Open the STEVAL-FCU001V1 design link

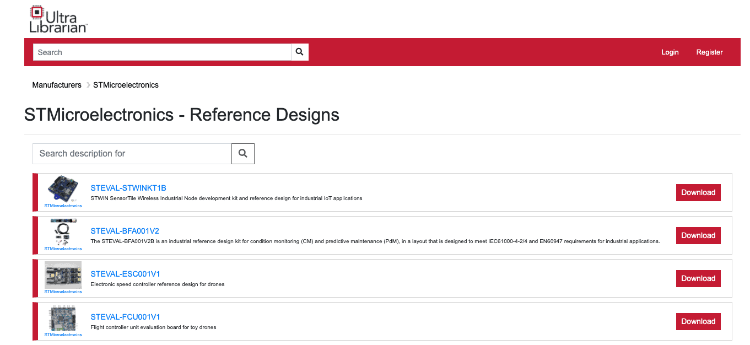(125, 317)
